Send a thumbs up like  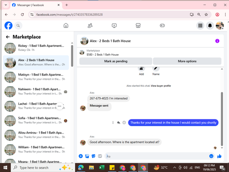click(x=219, y=156)
